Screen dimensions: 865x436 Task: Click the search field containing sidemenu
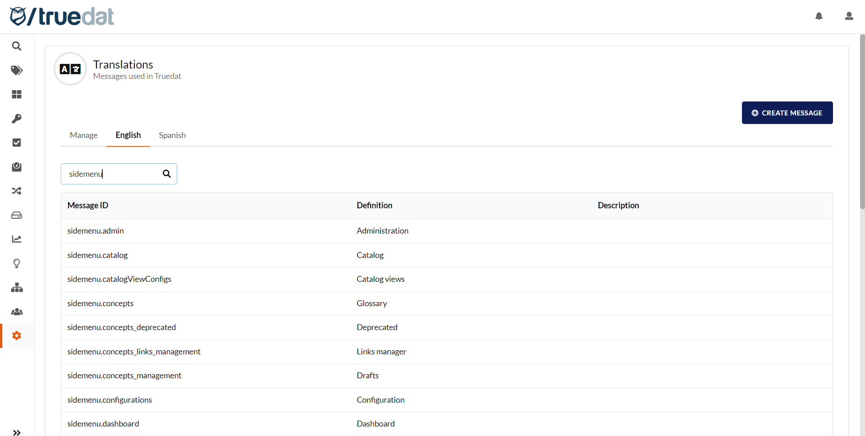tap(113, 174)
